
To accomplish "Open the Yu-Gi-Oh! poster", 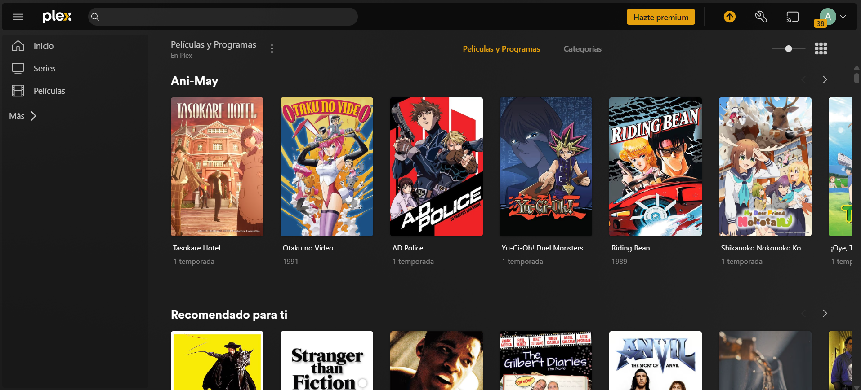I will tap(546, 167).
